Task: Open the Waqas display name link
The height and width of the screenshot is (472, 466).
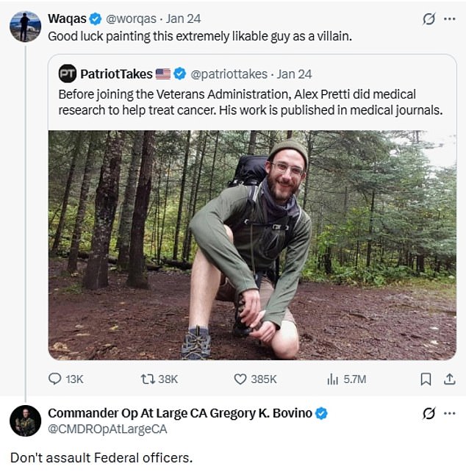Action: [68, 18]
